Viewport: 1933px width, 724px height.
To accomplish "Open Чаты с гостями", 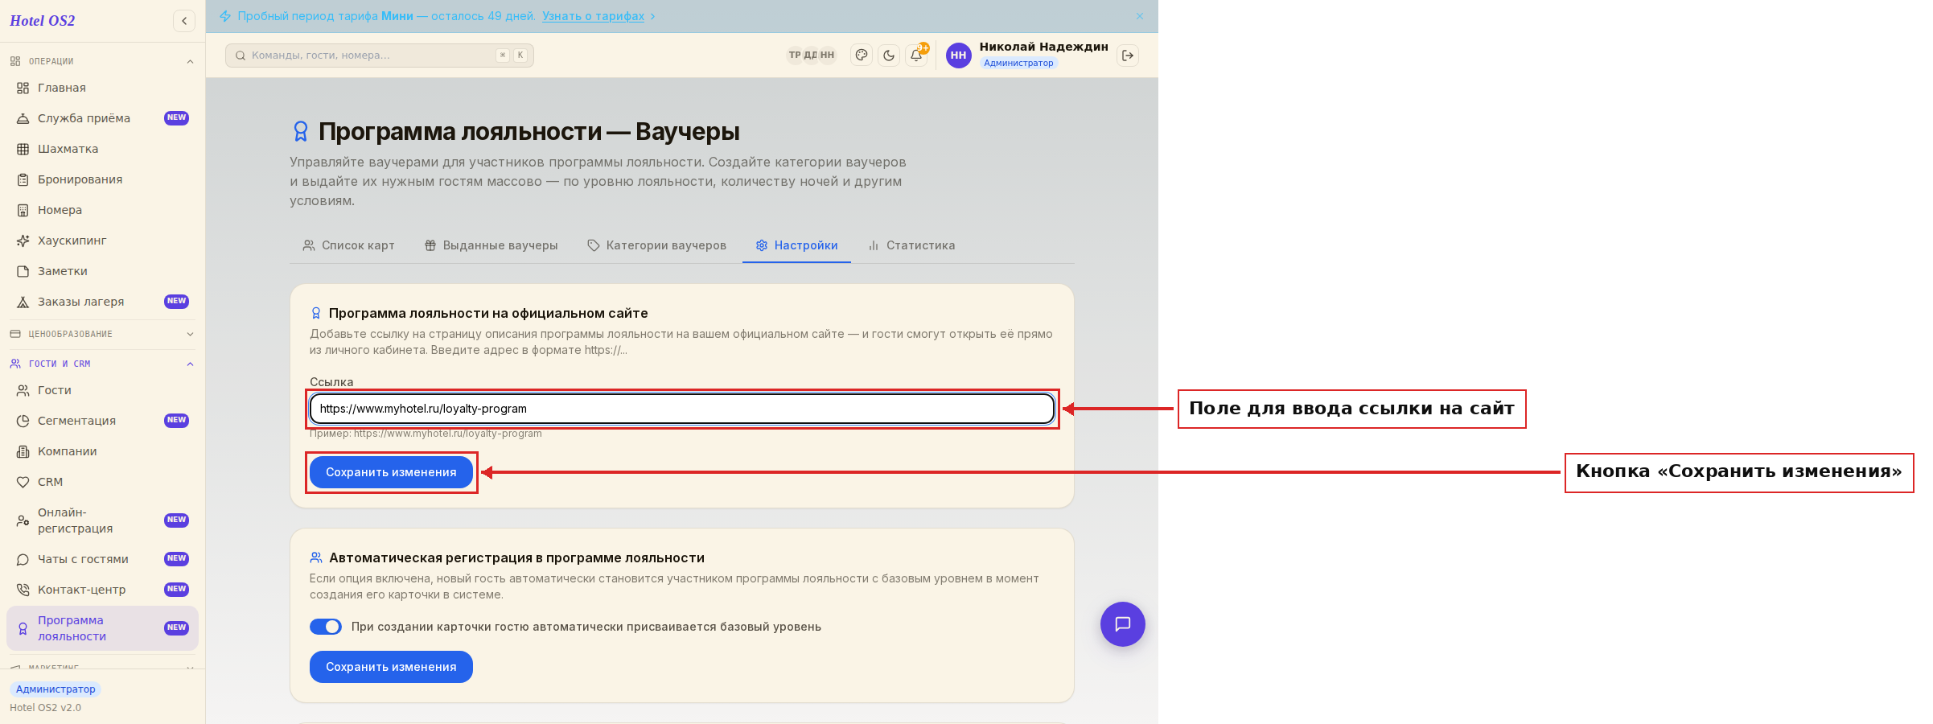I will pos(102,559).
